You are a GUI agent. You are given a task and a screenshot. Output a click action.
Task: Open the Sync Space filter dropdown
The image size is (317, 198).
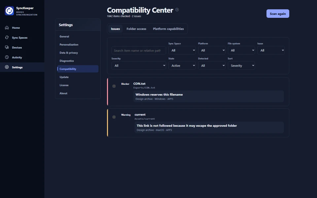point(182,50)
